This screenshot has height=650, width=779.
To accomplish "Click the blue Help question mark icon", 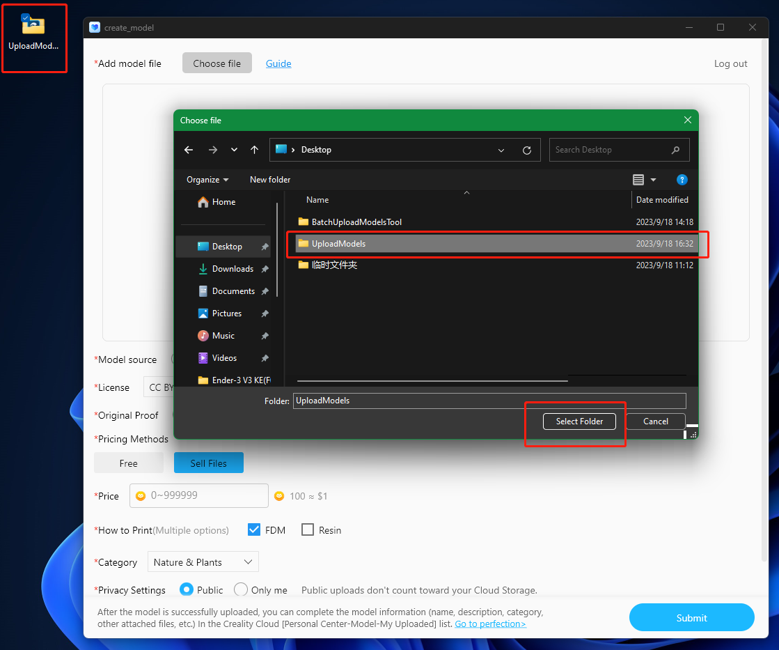I will 682,180.
